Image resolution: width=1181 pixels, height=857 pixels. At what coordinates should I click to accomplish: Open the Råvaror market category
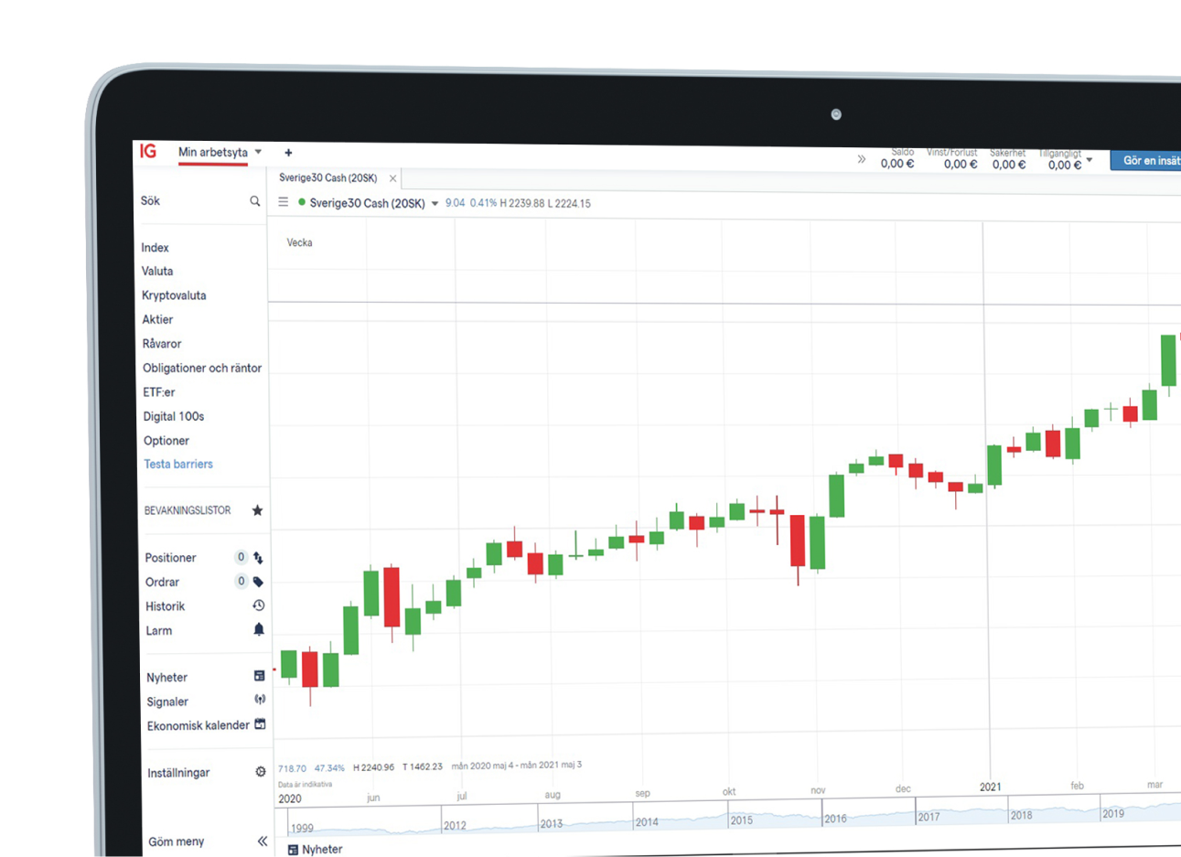click(x=162, y=344)
